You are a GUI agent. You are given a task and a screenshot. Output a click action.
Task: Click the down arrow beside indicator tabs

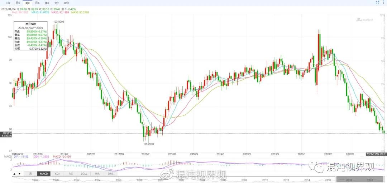pos(19,174)
